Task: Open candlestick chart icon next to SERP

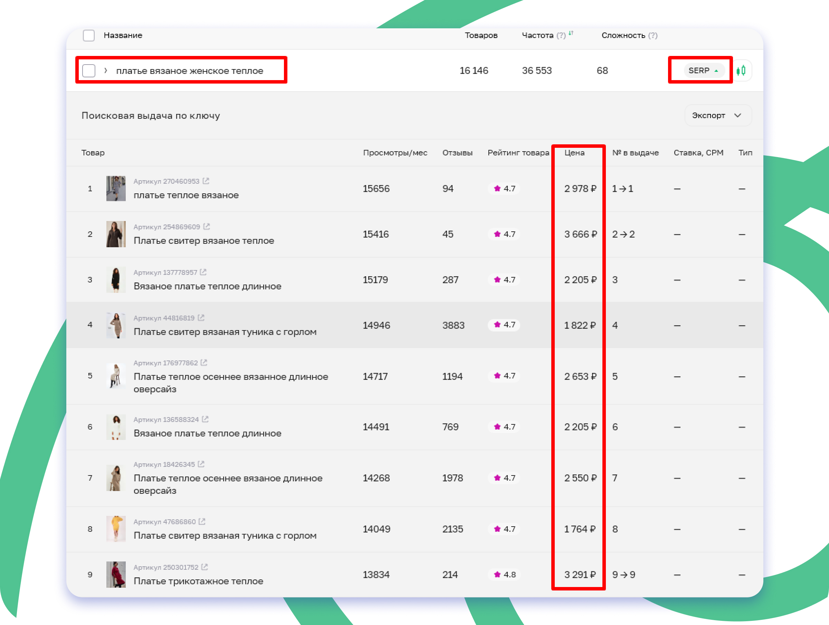Action: pyautogui.click(x=741, y=70)
